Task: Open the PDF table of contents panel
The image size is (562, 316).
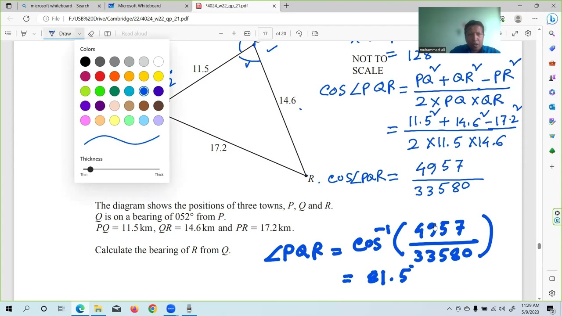Action: point(8,33)
